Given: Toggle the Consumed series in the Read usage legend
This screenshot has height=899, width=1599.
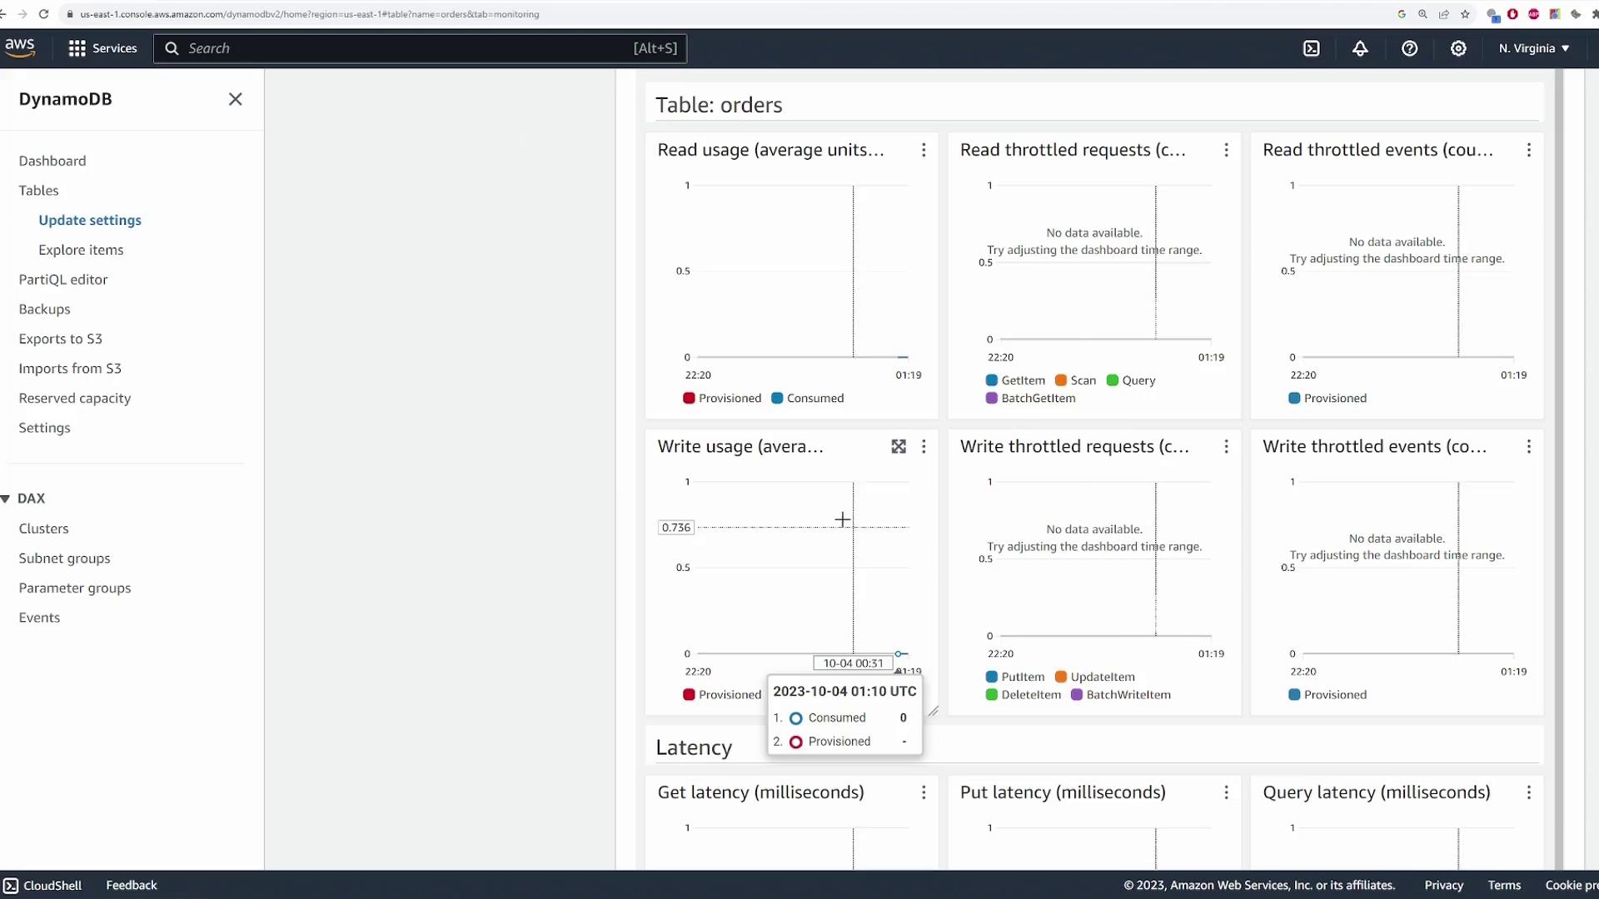Looking at the screenshot, I should point(807,398).
